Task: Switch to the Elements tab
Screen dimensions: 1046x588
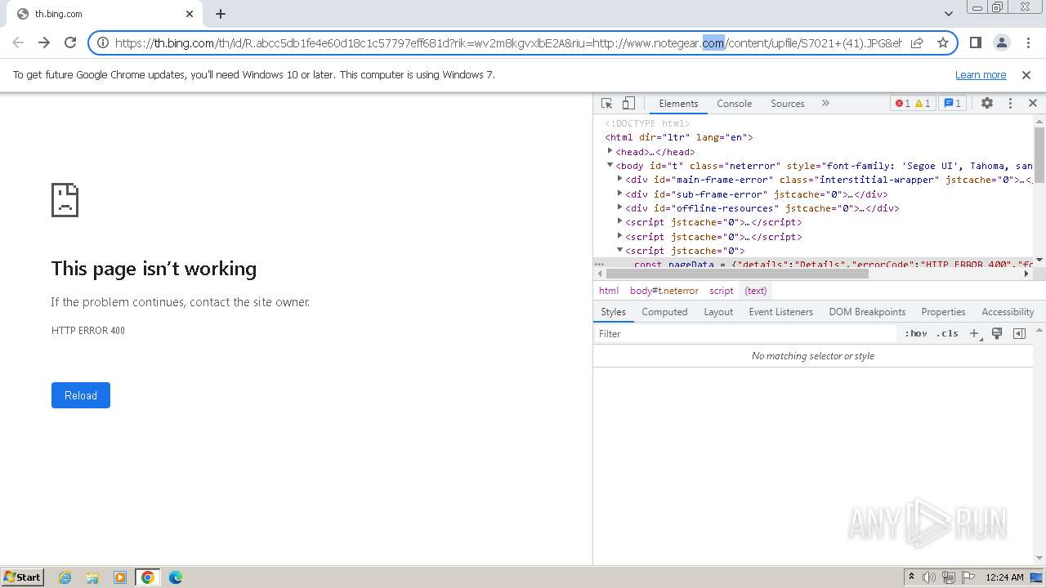Action: [x=678, y=104]
